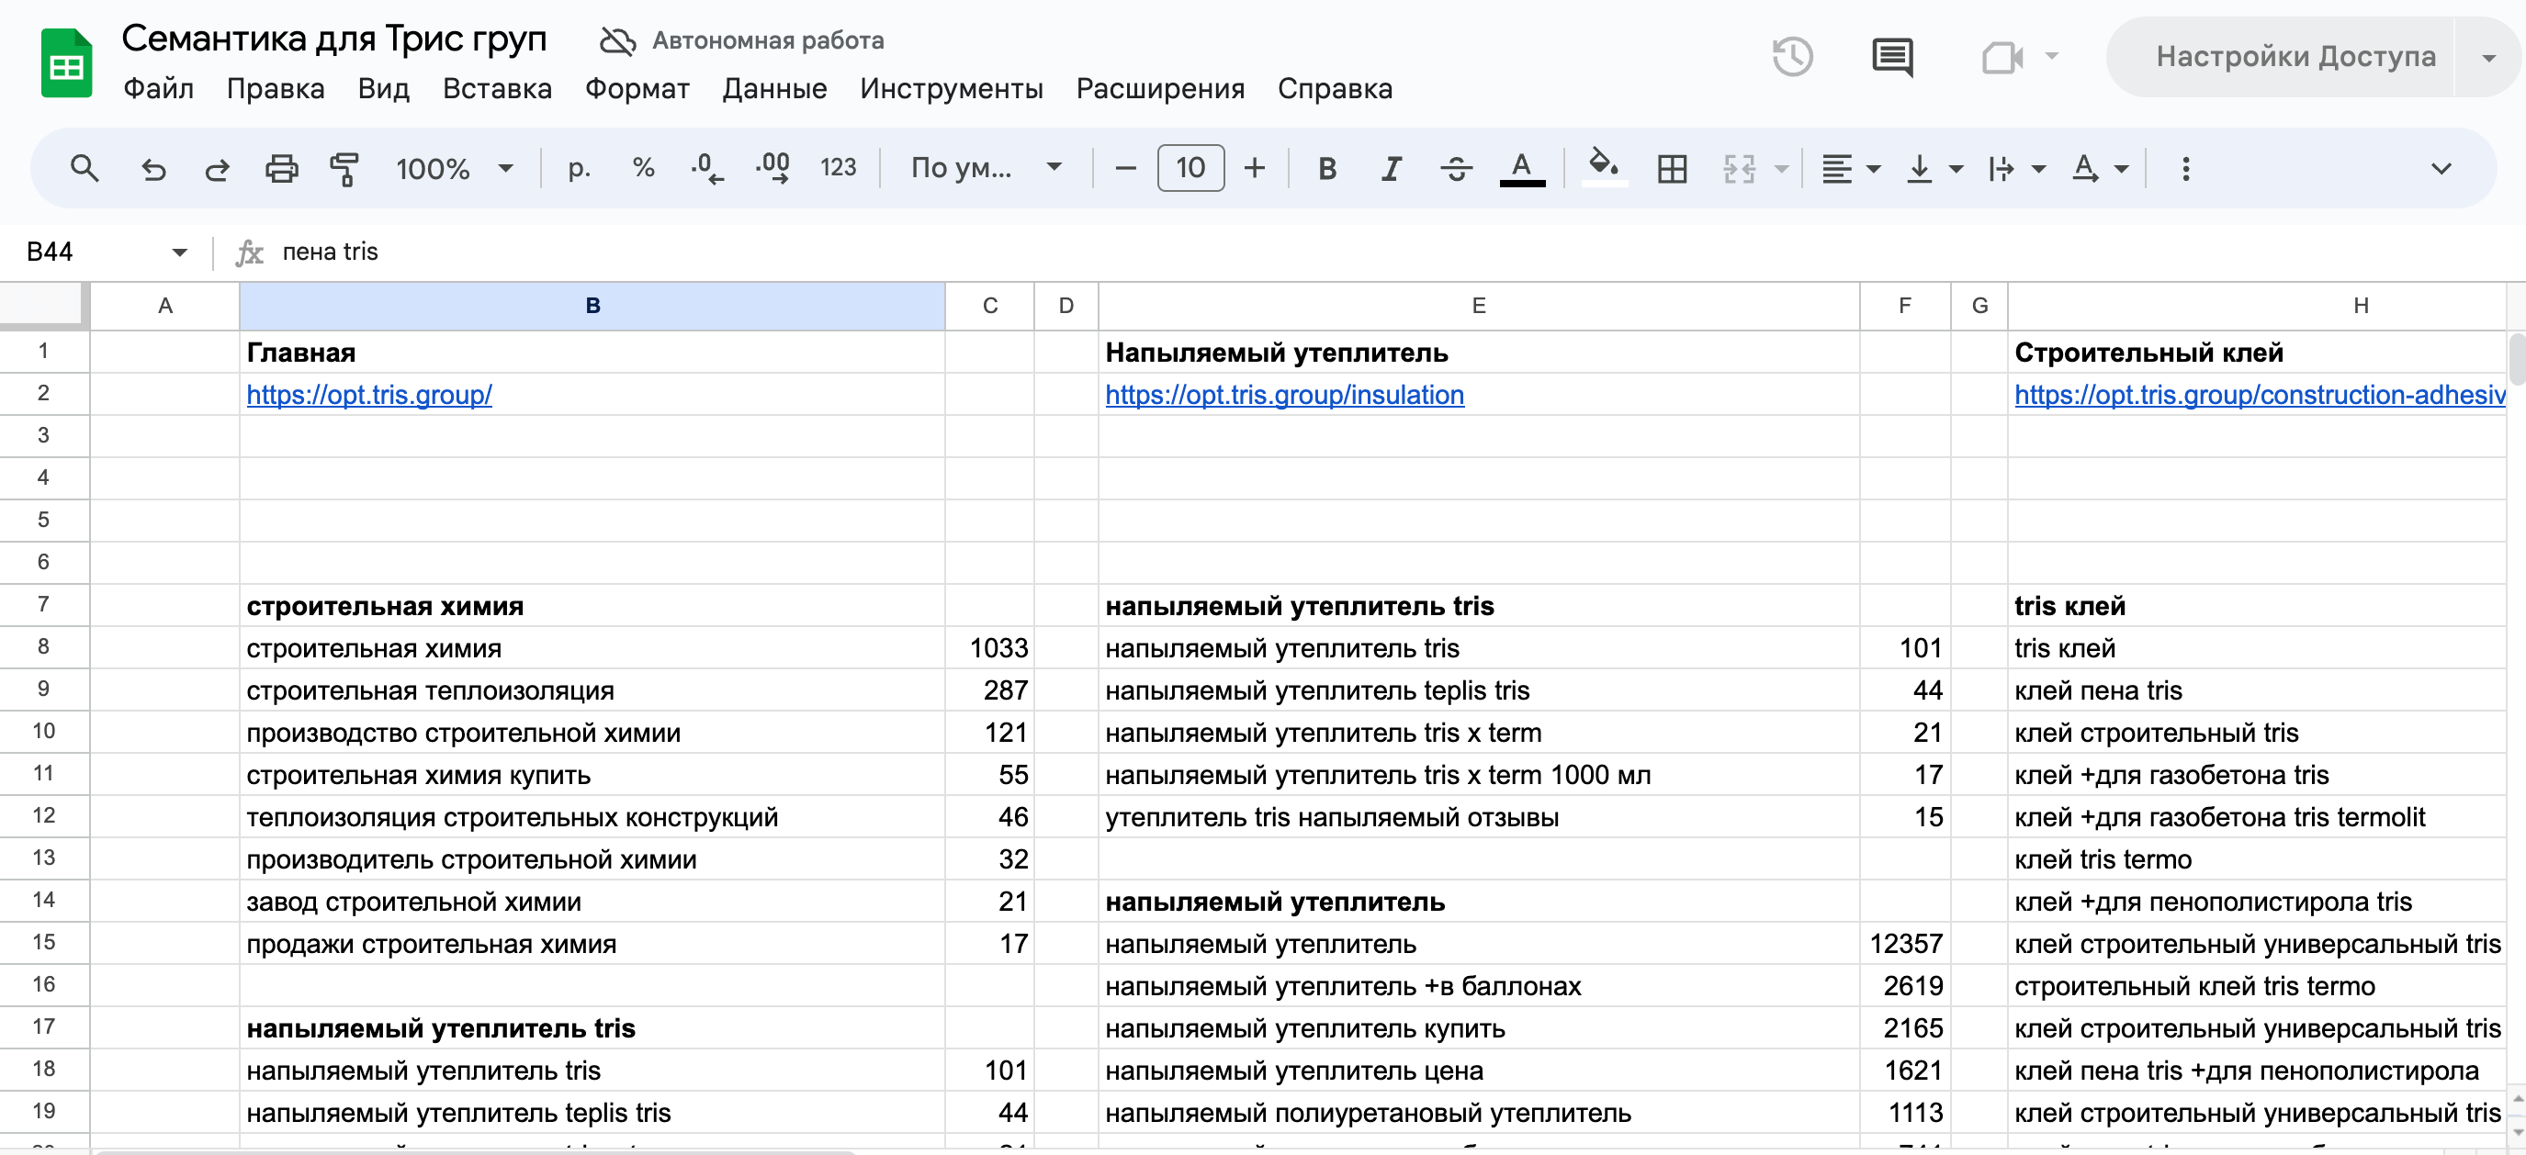
Task: Open the fill color picker
Action: (1605, 169)
